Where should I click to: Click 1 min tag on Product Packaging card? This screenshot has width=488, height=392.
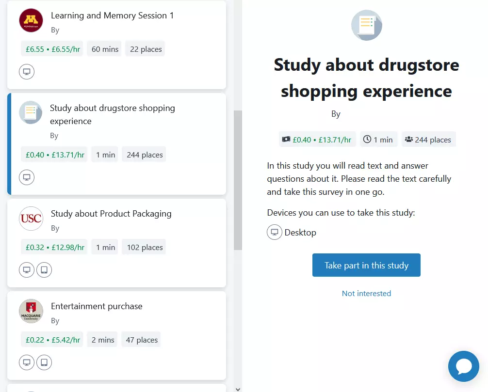coord(105,248)
